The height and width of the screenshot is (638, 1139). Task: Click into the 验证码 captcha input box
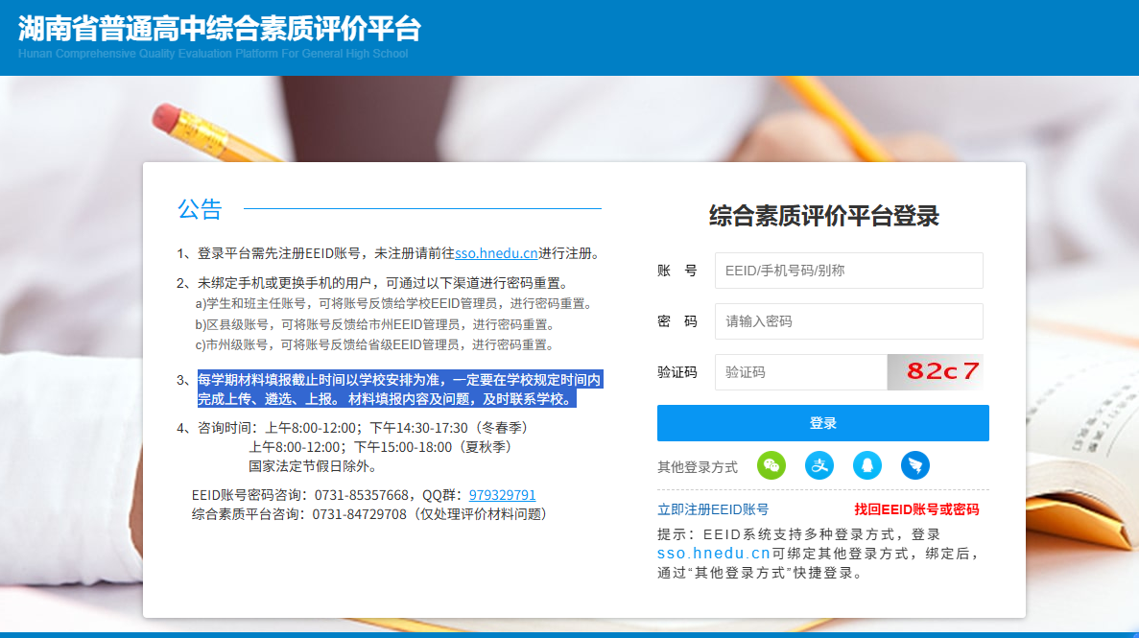pyautogui.click(x=800, y=372)
